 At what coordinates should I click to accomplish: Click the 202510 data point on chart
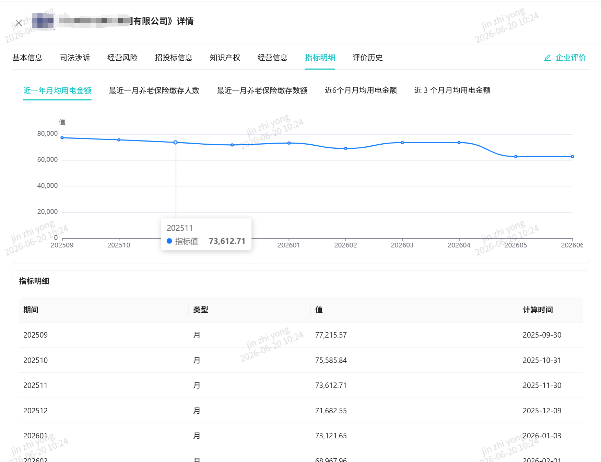119,140
